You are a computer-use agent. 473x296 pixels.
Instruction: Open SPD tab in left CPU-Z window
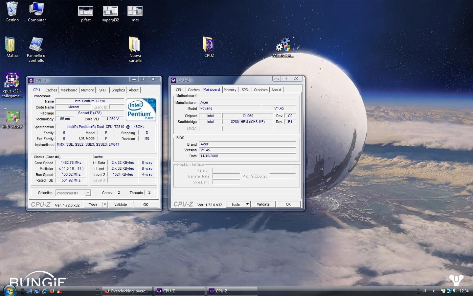click(x=102, y=90)
